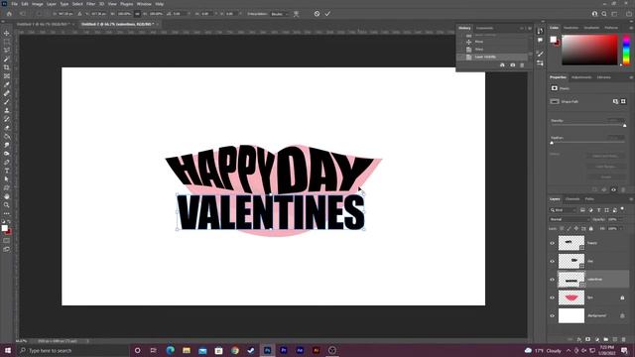The width and height of the screenshot is (635, 357).
Task: Select the Crop tool
Action: pyautogui.click(x=7, y=67)
